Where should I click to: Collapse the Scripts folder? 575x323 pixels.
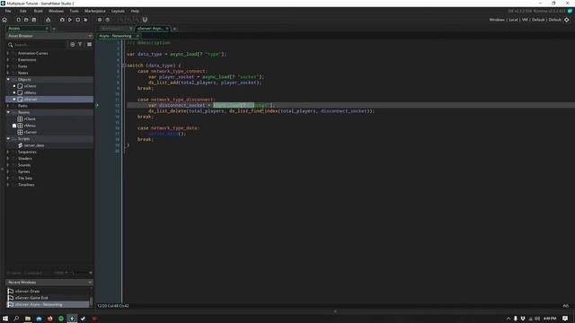tap(8, 139)
